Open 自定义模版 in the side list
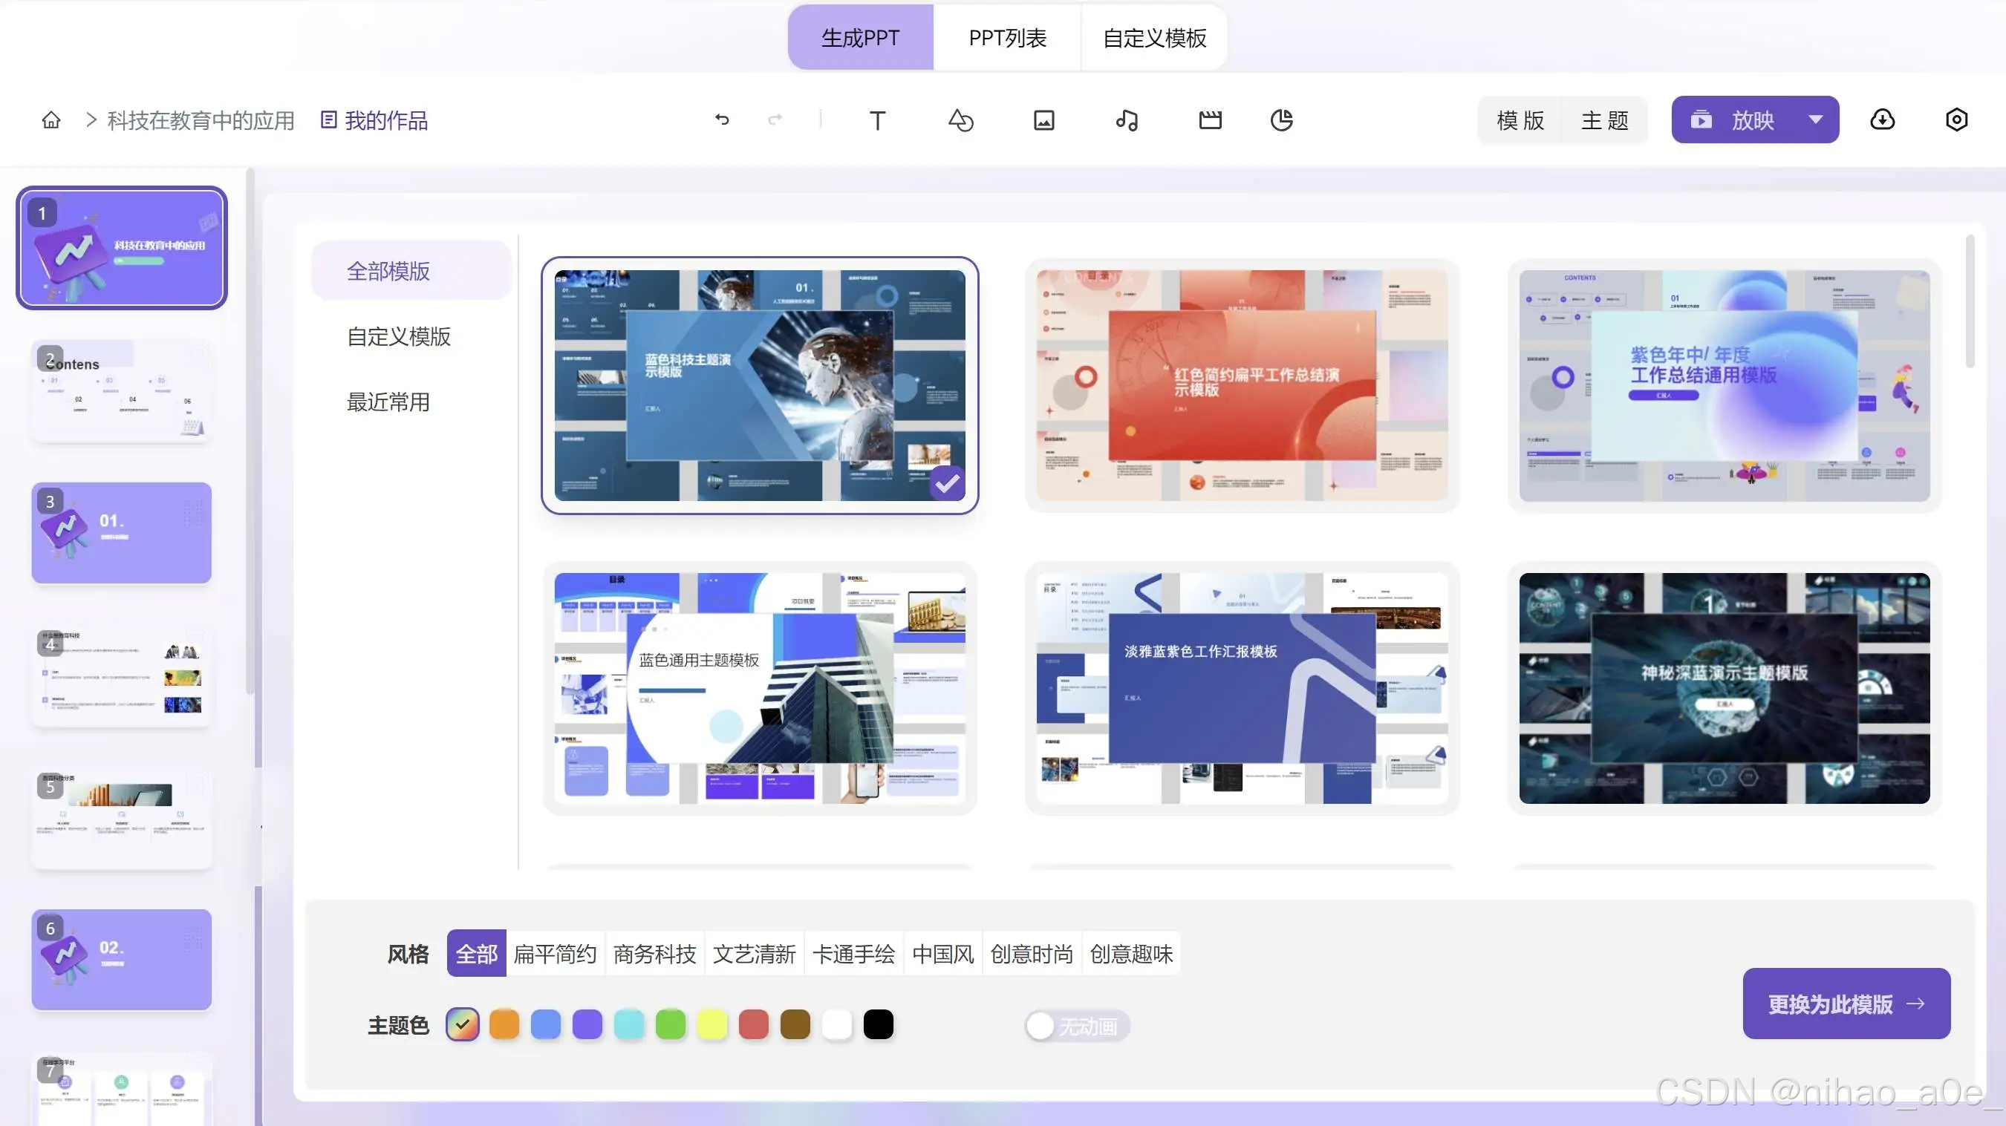 tap(399, 336)
